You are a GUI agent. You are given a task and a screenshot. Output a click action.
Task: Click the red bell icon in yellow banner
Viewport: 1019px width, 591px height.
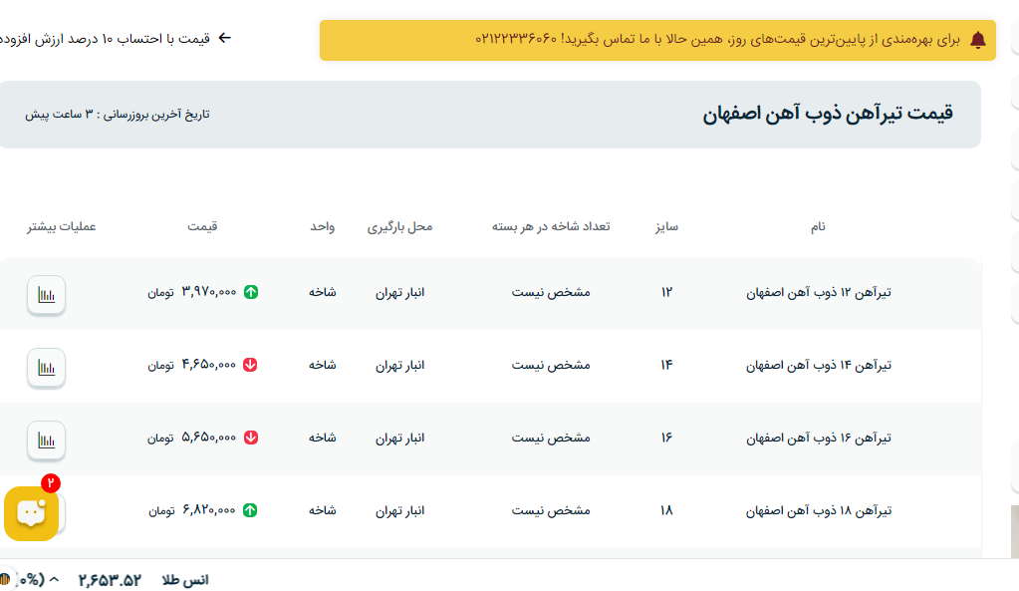[x=977, y=40]
